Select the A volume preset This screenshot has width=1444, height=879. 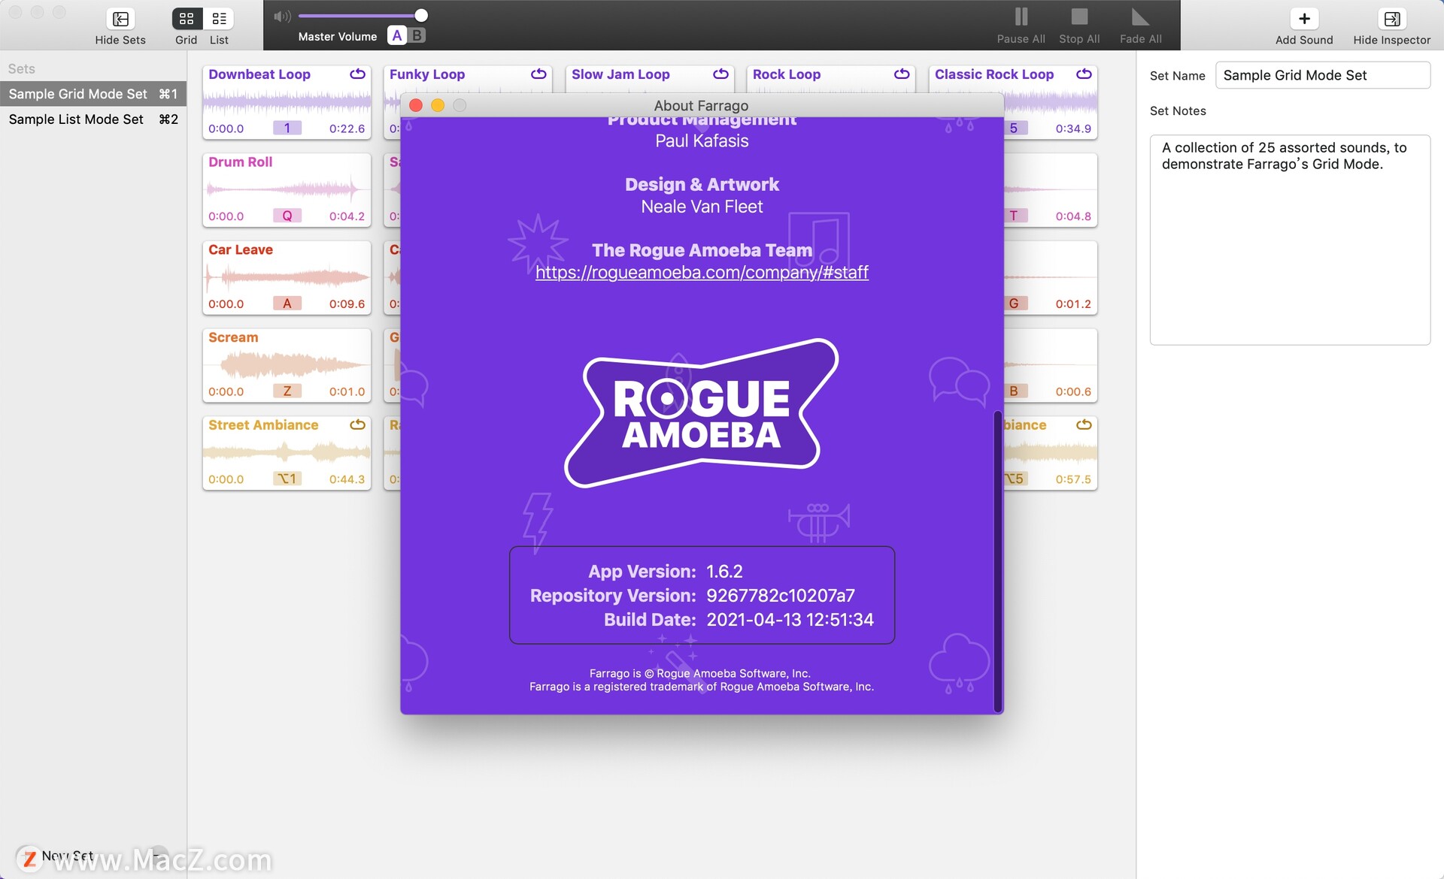click(397, 35)
